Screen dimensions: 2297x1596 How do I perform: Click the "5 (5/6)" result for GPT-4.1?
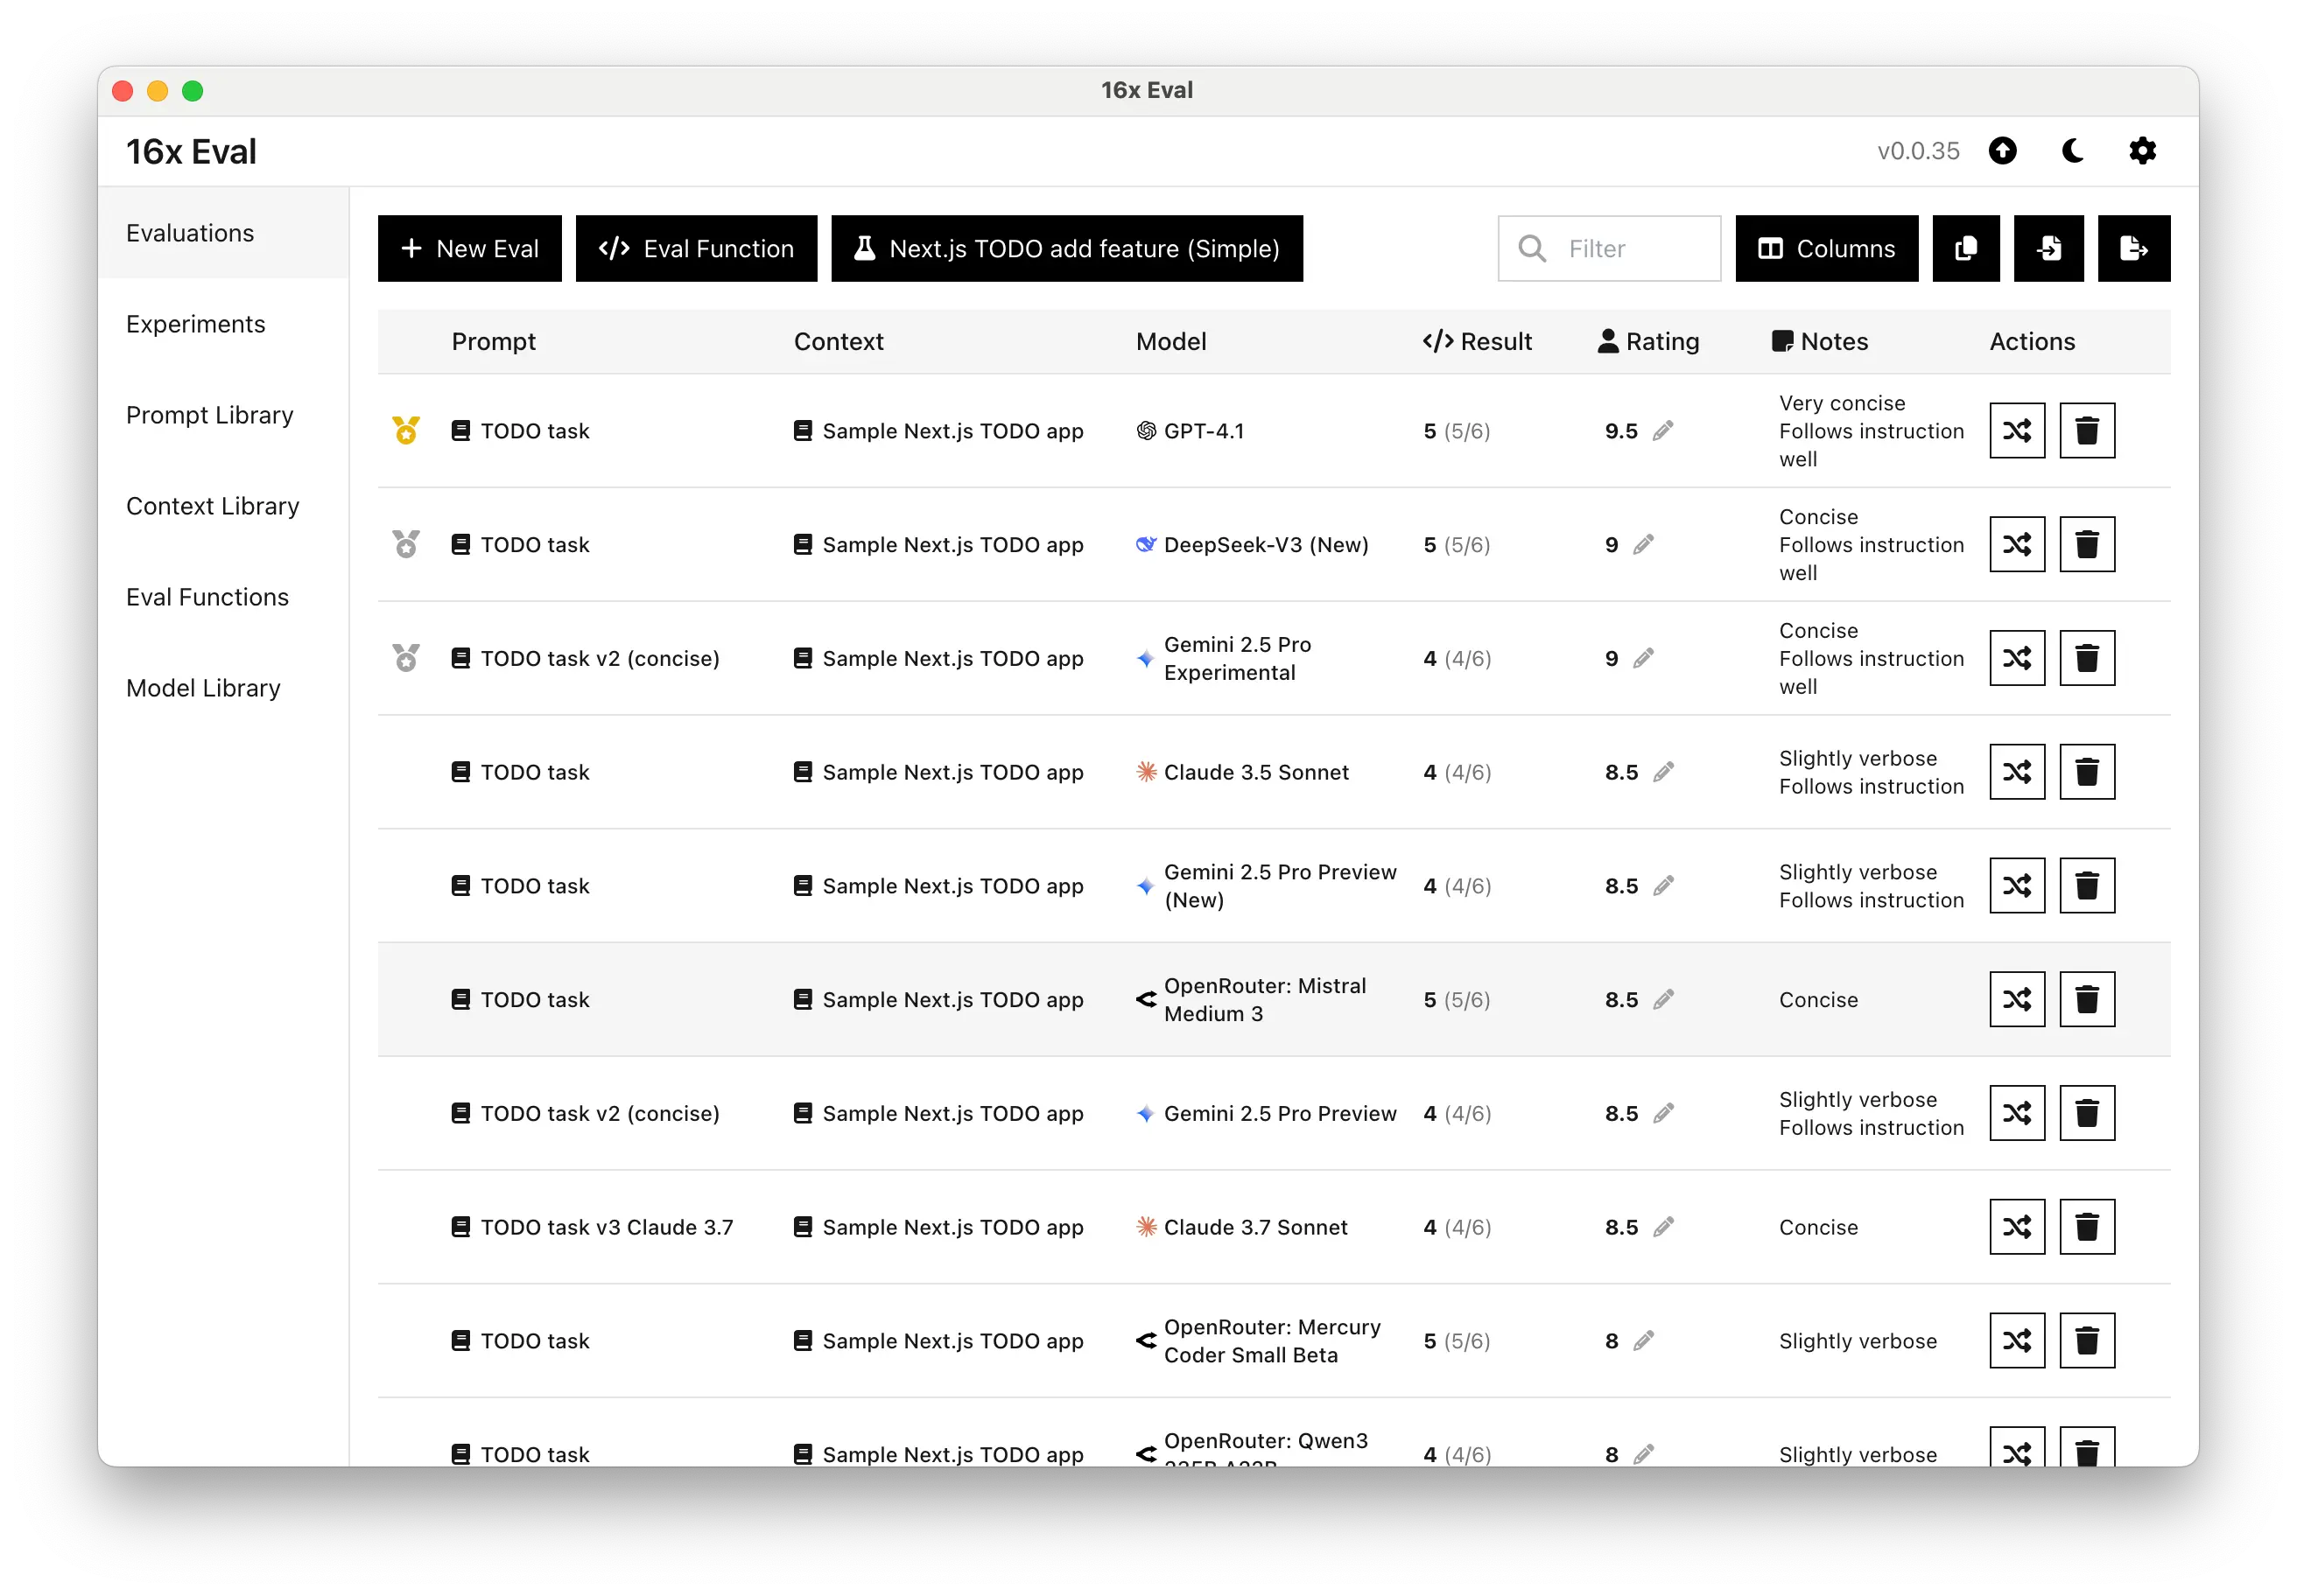coord(1457,431)
